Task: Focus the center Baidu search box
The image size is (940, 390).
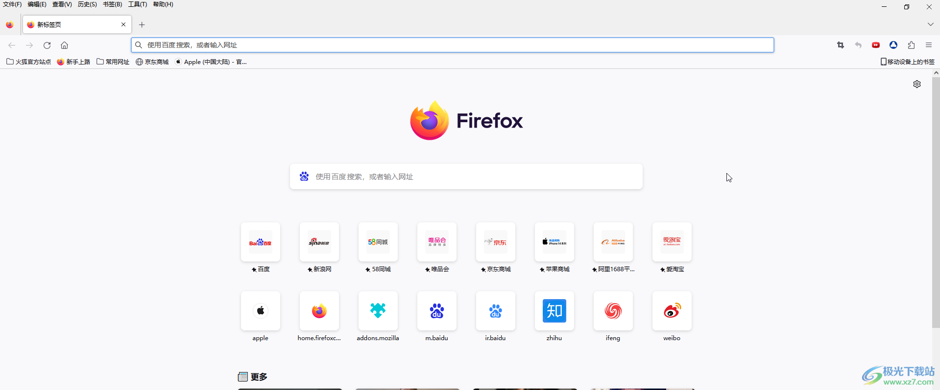Action: point(466,176)
